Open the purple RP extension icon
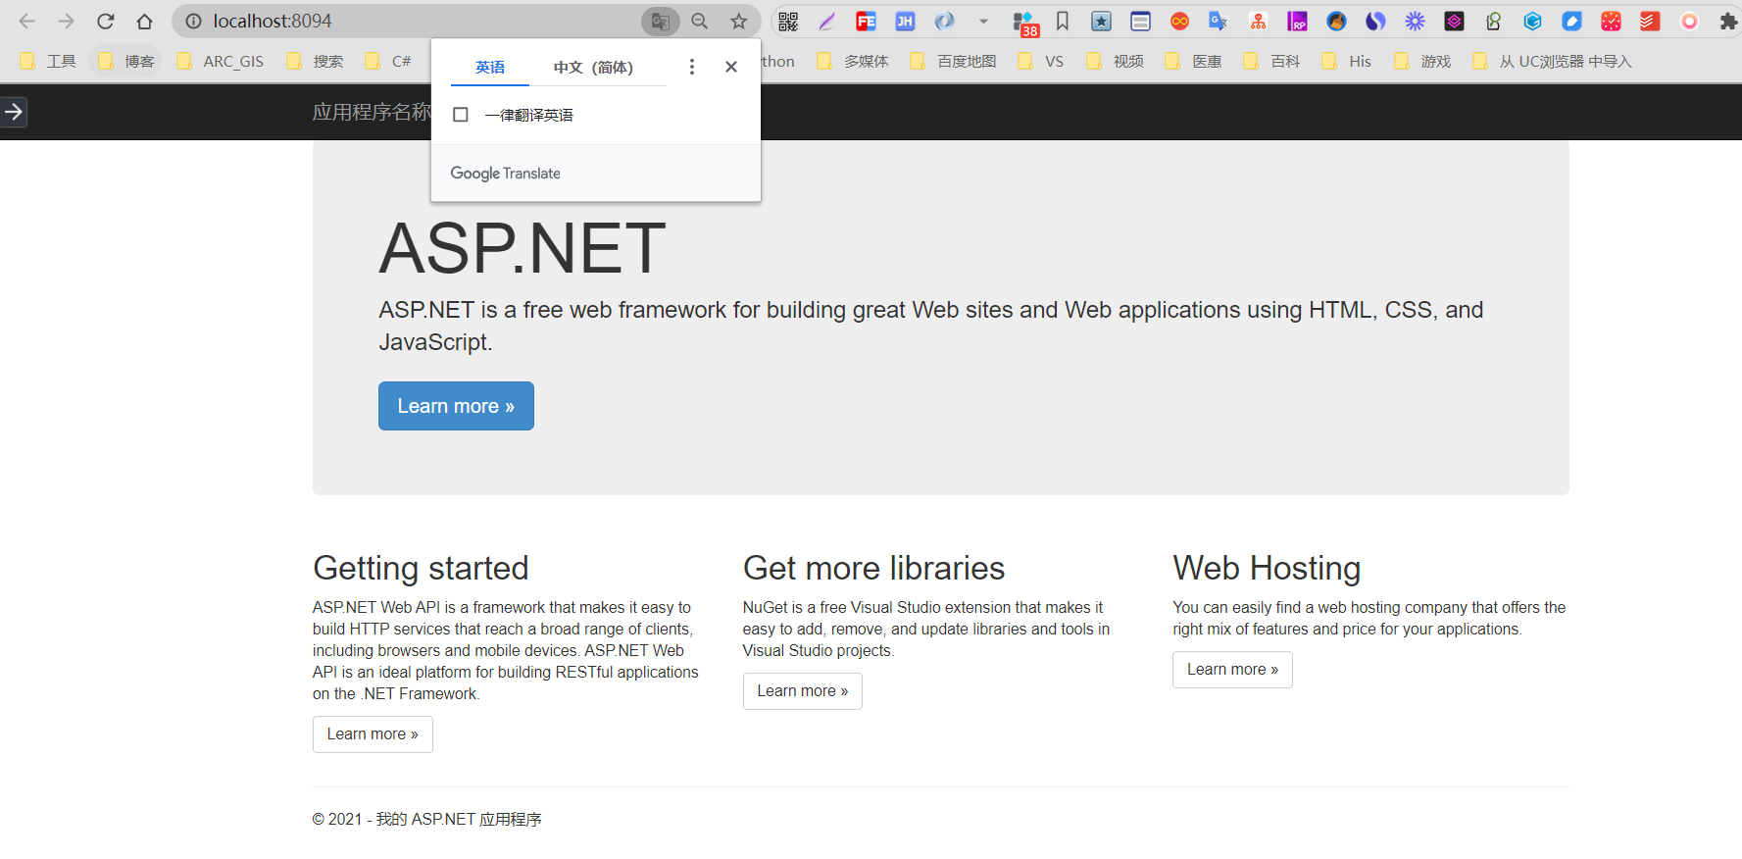Viewport: 1742px width, 859px height. (x=1297, y=21)
